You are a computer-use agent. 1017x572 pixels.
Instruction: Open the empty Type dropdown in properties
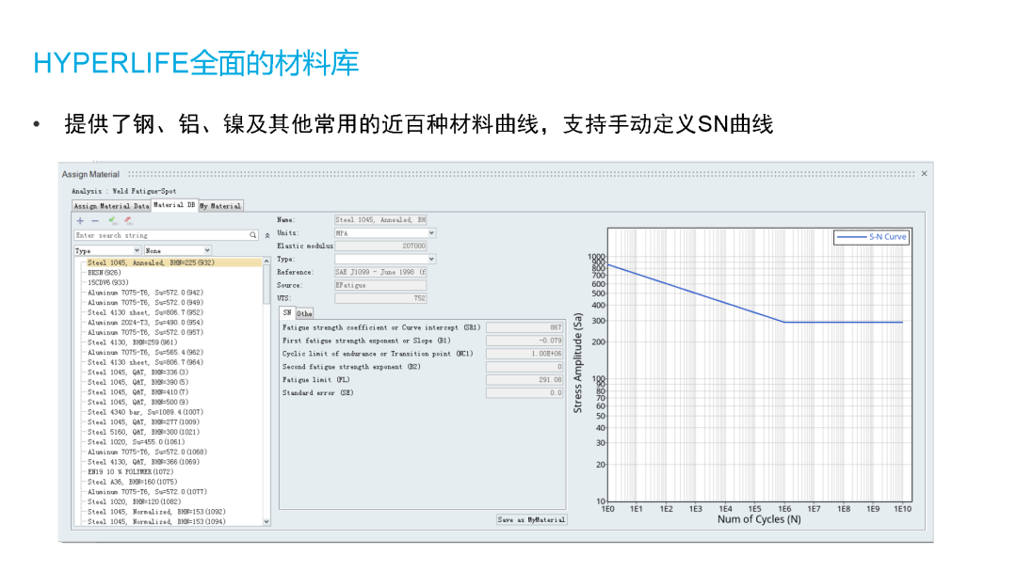point(384,259)
